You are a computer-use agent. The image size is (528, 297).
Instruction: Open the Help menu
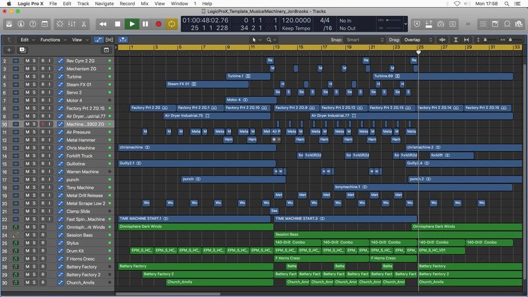click(207, 3)
